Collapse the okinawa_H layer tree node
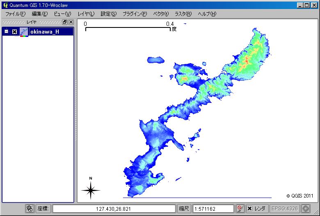The image size is (320, 216). (6, 32)
